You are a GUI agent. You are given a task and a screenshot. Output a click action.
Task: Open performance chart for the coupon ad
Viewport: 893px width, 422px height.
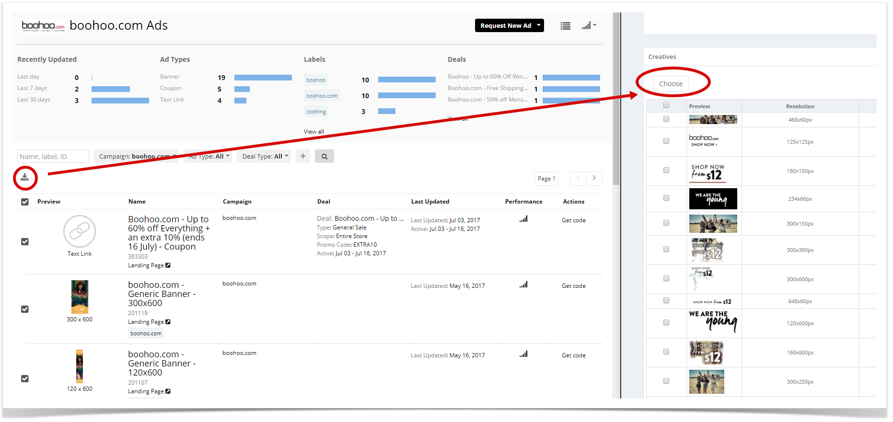523,219
